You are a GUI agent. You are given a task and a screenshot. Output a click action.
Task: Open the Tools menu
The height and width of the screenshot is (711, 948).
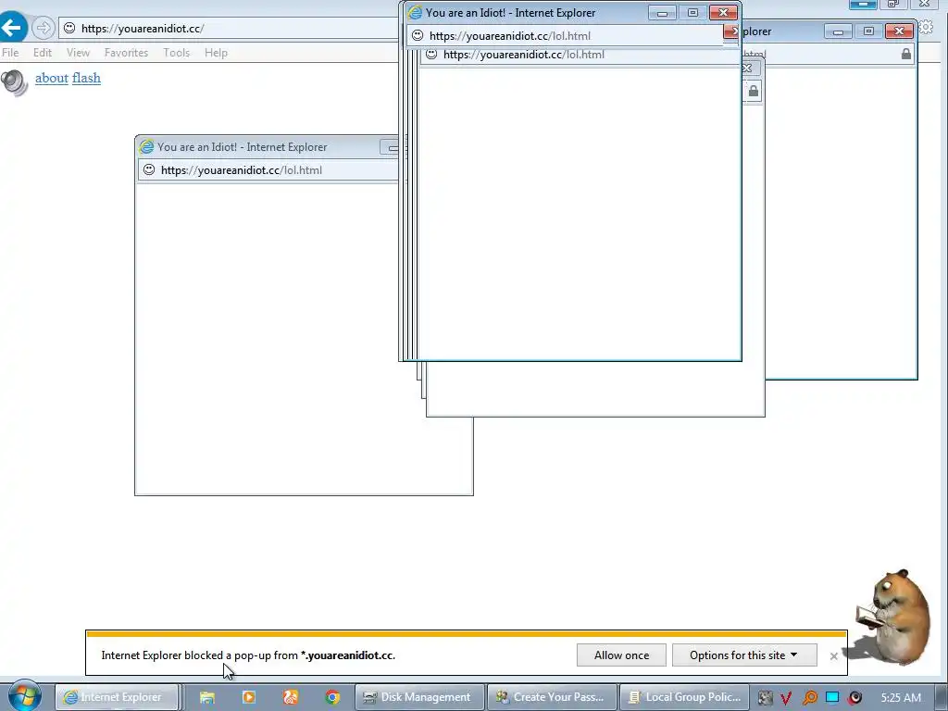coord(176,53)
